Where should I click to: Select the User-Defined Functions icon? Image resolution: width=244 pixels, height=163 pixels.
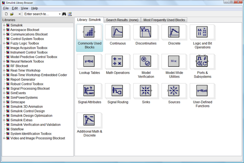pos(202,91)
